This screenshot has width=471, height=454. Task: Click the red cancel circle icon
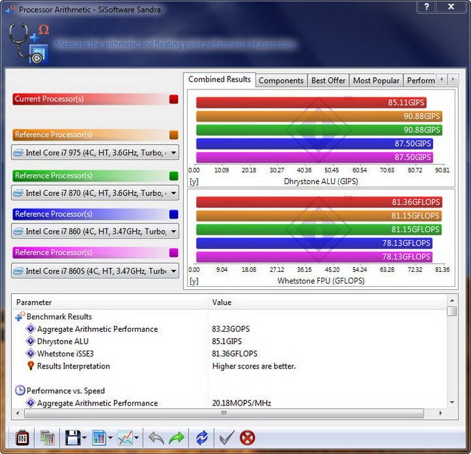247,438
